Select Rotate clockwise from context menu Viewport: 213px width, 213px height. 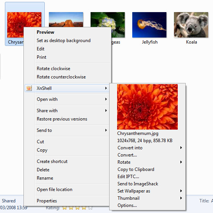click(53, 69)
